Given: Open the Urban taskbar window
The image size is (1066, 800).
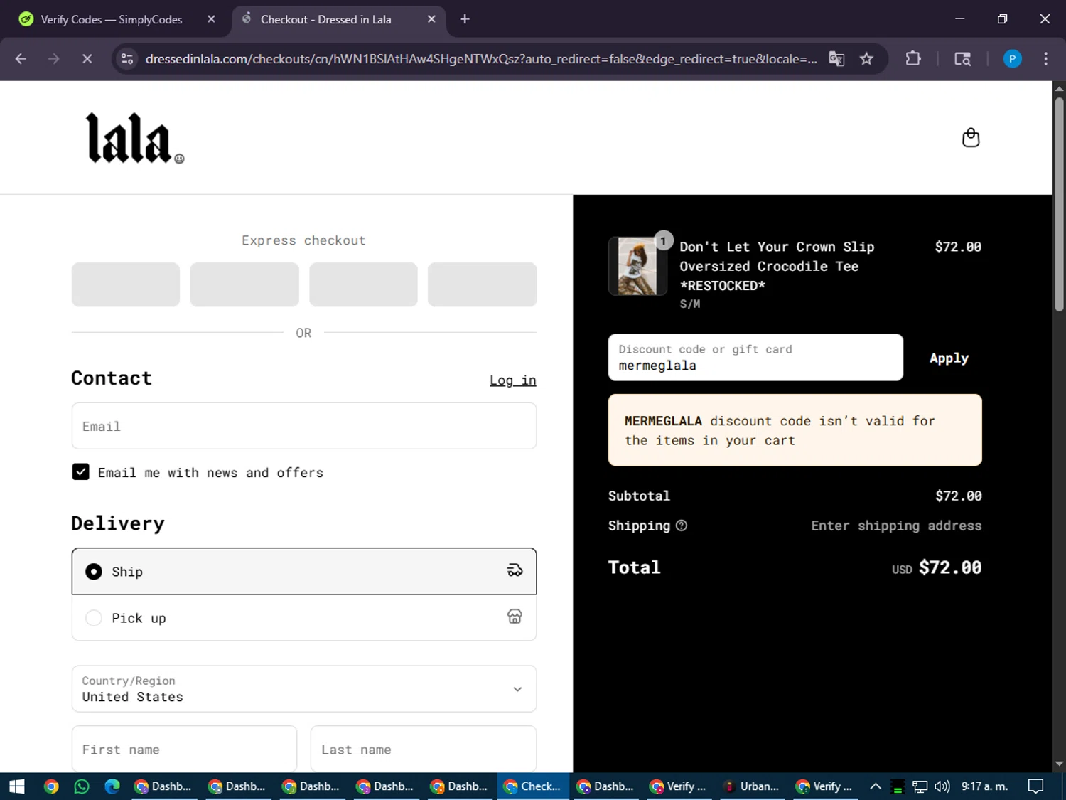Looking at the screenshot, I should (751, 786).
